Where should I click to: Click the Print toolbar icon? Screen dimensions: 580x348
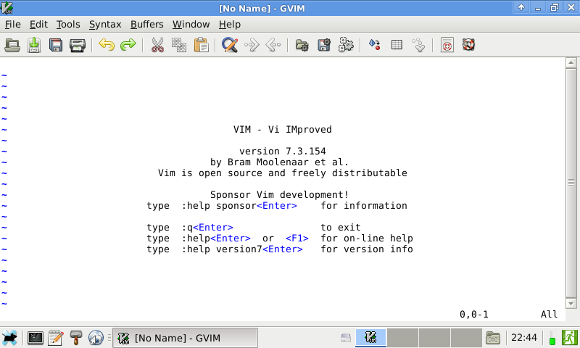click(x=78, y=45)
